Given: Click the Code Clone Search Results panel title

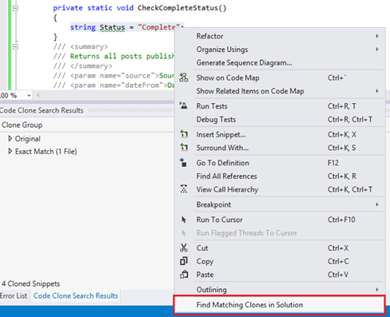Looking at the screenshot, I should tap(42, 110).
